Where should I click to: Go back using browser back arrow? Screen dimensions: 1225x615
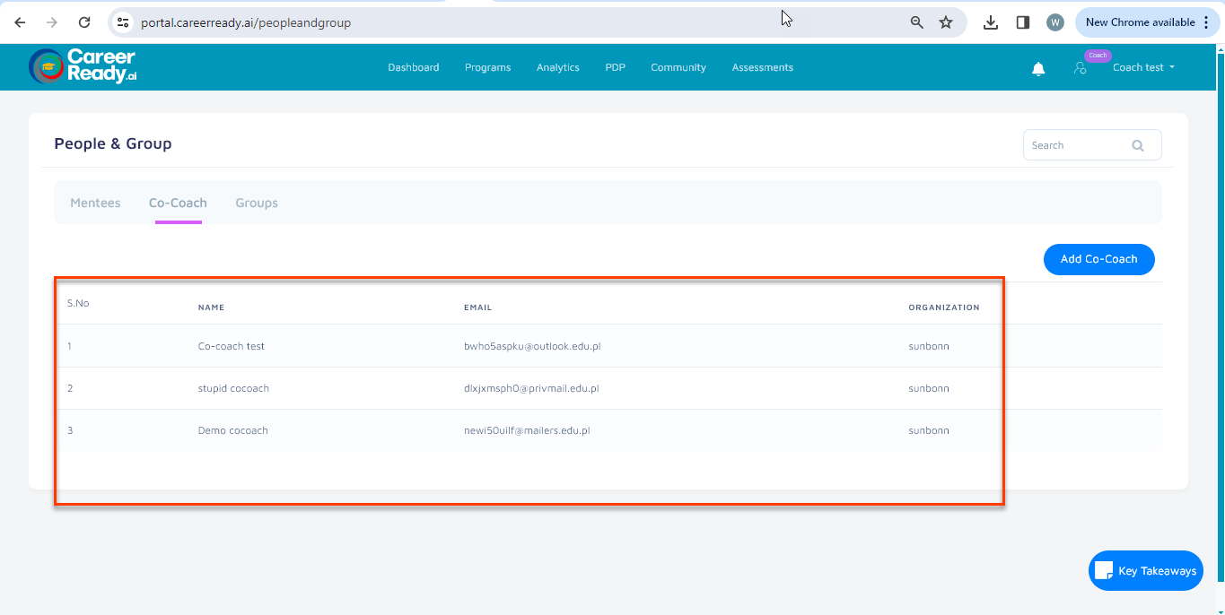pyautogui.click(x=20, y=22)
